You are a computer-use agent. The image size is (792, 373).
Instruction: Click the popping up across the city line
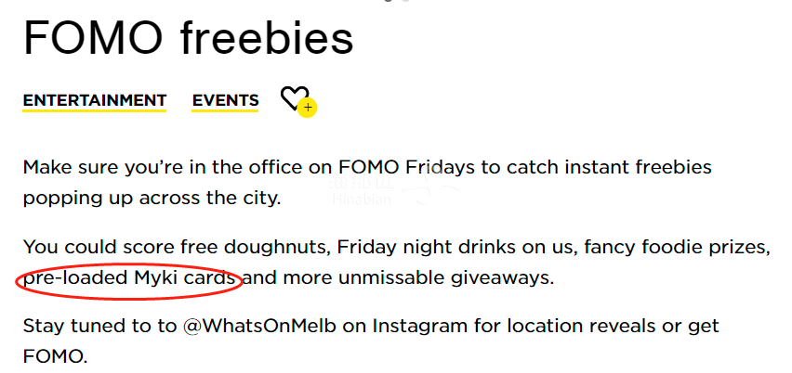[x=151, y=198]
